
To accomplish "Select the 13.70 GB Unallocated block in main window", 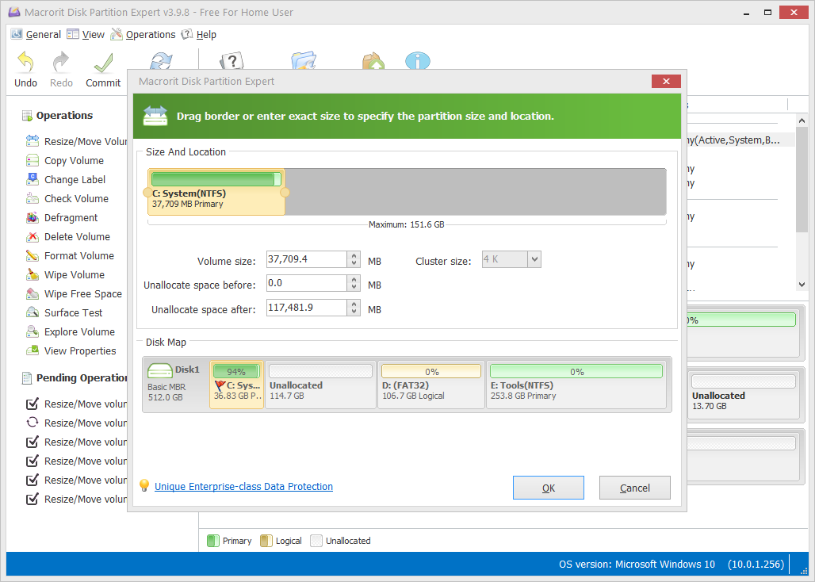I will [x=744, y=395].
